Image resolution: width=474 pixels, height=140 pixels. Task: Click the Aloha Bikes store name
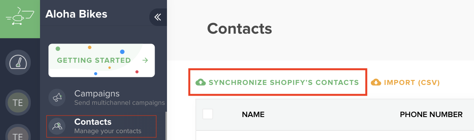pyautogui.click(x=76, y=14)
